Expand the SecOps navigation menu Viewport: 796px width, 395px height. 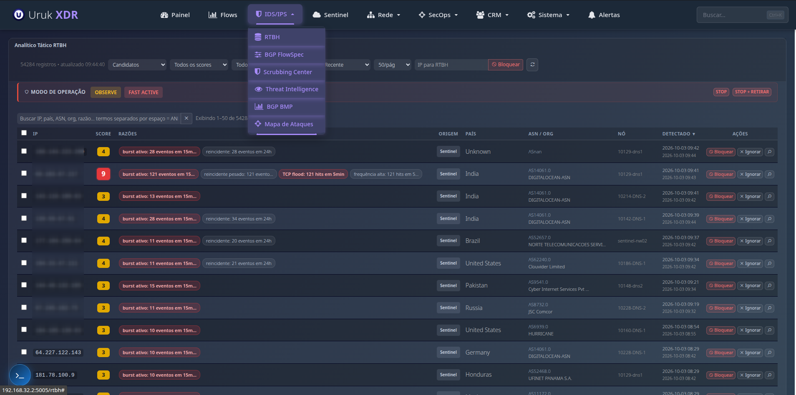[438, 15]
